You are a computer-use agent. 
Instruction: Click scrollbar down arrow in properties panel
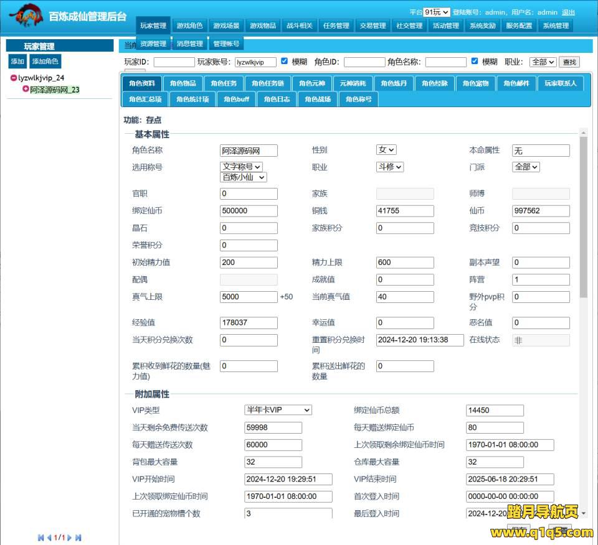pos(583,513)
